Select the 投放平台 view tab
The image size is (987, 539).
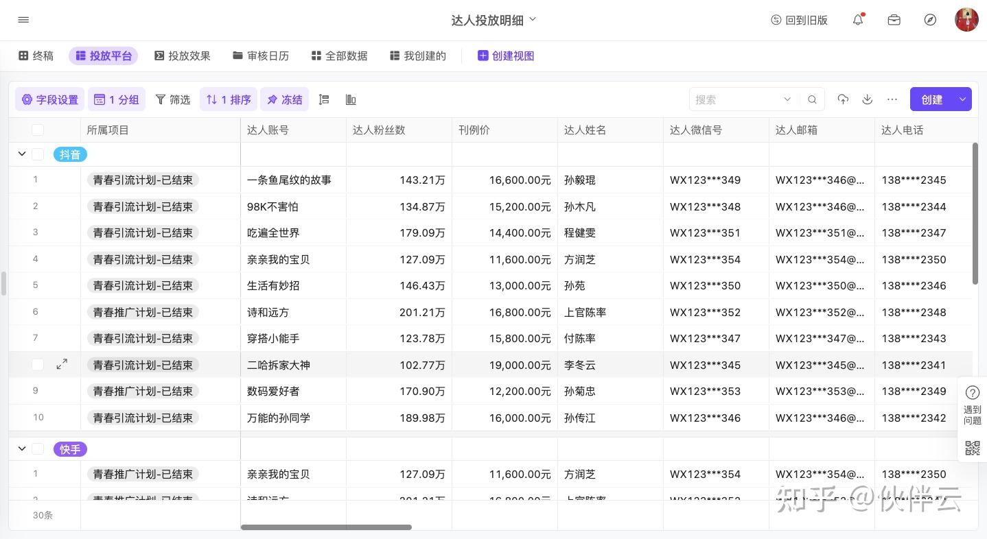[x=103, y=56]
